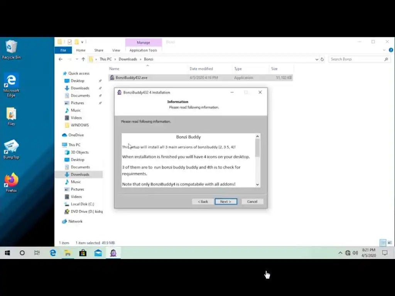Screen dimensions: 395x296
Task: Go up one folder level
Action: (x=83, y=59)
